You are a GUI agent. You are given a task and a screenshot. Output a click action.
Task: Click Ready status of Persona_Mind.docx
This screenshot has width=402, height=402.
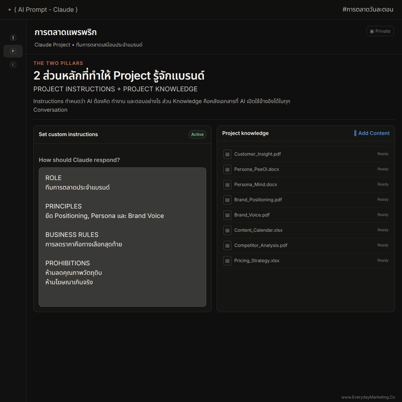pyautogui.click(x=383, y=184)
